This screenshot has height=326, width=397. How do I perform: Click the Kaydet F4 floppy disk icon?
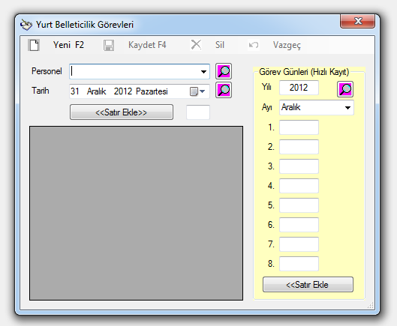coord(109,45)
